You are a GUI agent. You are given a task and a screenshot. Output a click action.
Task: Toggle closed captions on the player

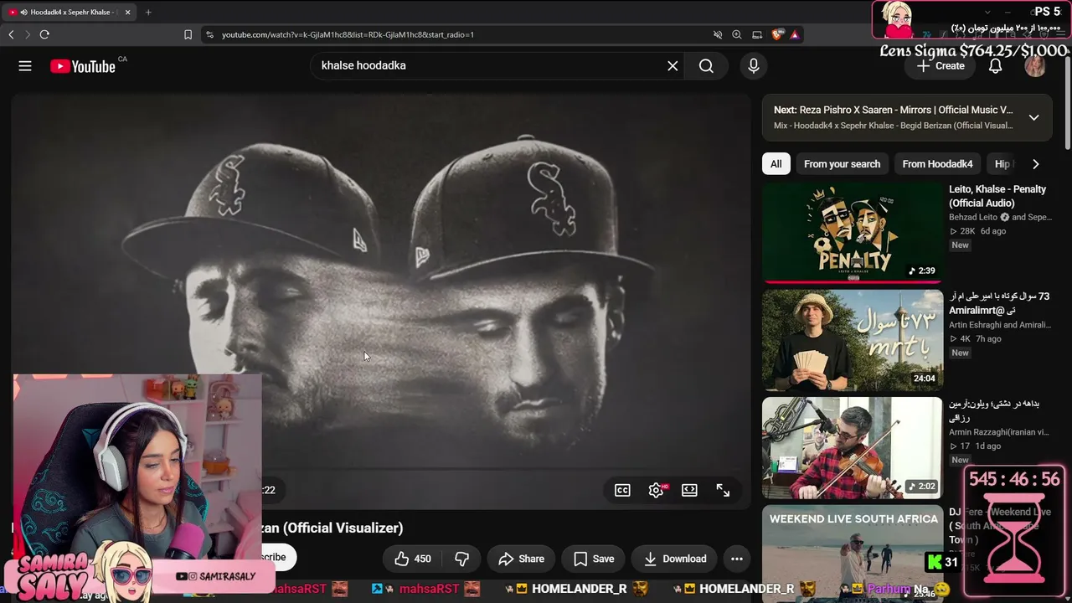(622, 491)
